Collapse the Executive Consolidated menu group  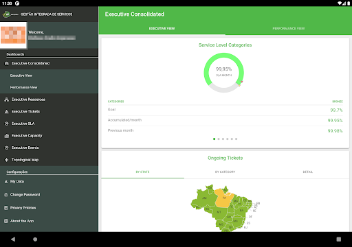(x=49, y=63)
